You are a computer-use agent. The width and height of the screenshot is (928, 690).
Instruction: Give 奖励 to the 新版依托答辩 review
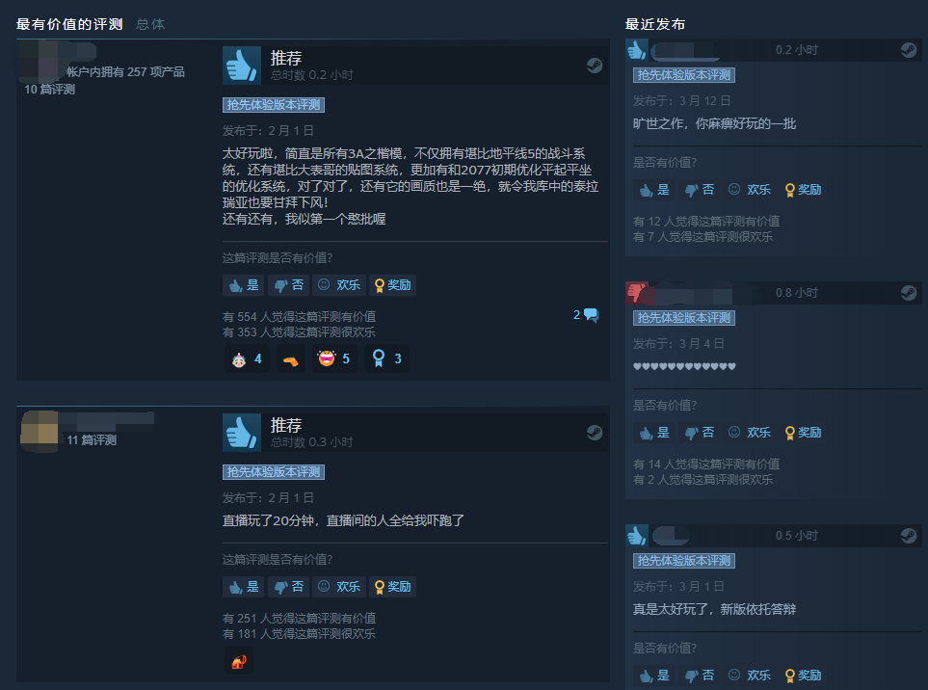803,676
